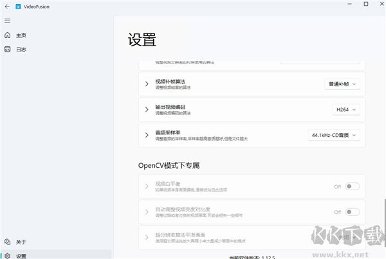Click the settings page vertical scrollbar
386x259 pixels.
[x=385, y=222]
